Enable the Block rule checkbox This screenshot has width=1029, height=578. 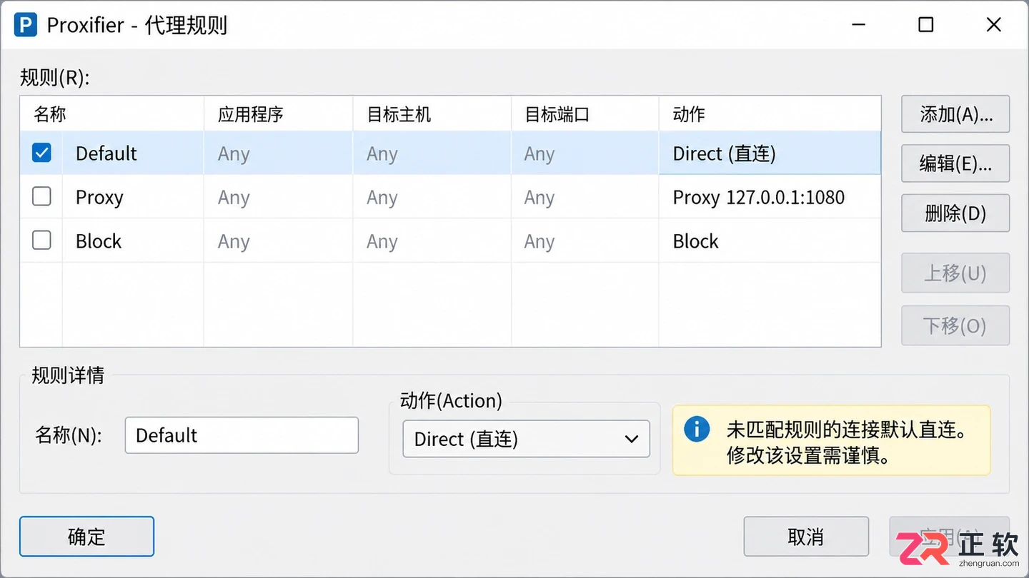(42, 240)
